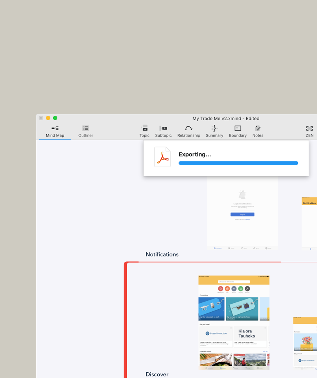
Task: Click the Notifications login screen thumbnail
Action: point(242,213)
